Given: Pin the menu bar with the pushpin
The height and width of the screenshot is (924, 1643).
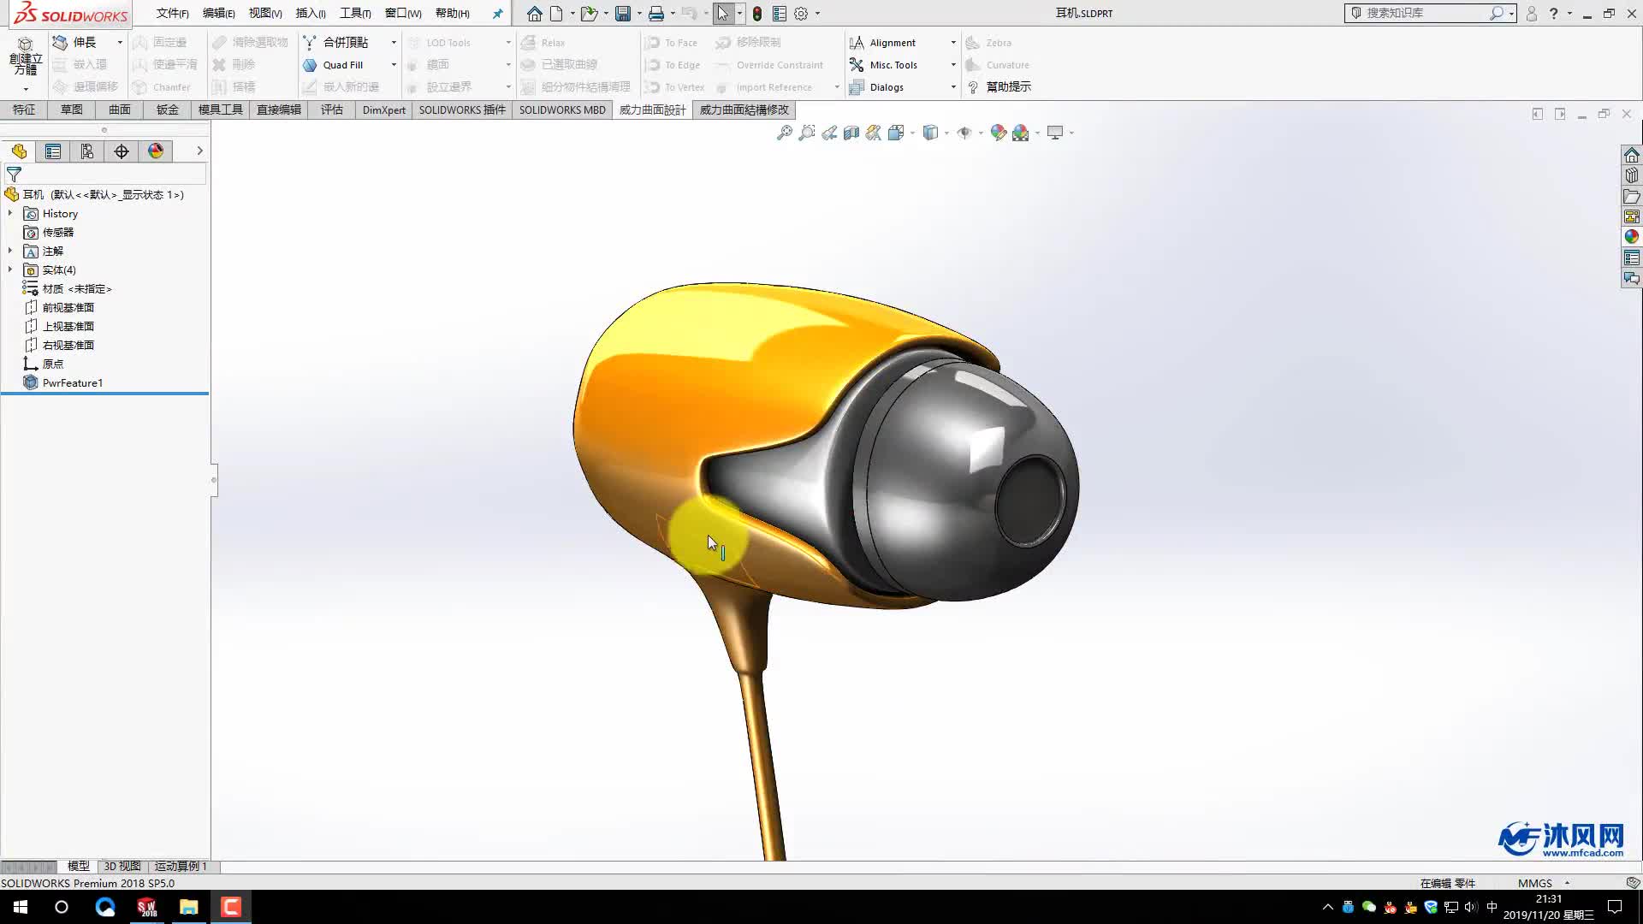Looking at the screenshot, I should pos(497,14).
